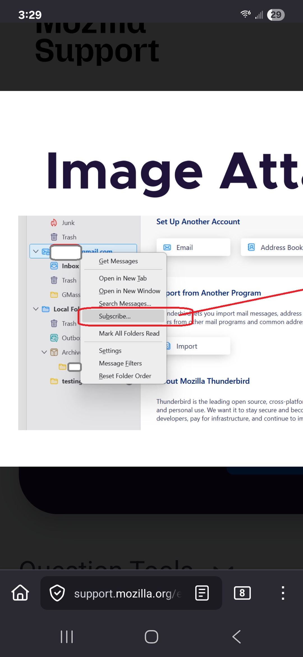Viewport: 303px width, 657px height.
Task: Click the GMass folder icon
Action: point(54,295)
